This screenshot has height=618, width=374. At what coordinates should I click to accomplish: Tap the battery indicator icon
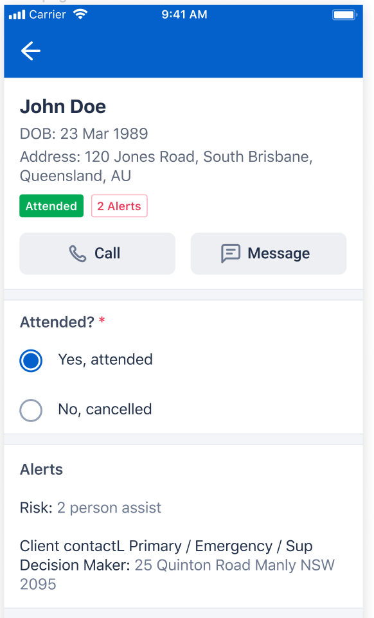pos(345,15)
